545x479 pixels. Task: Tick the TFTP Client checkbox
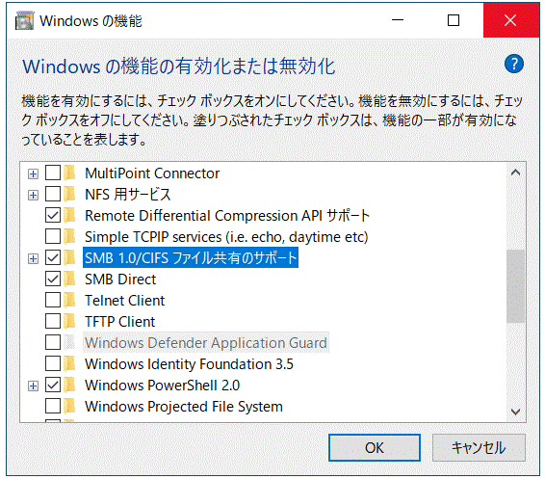click(x=53, y=321)
